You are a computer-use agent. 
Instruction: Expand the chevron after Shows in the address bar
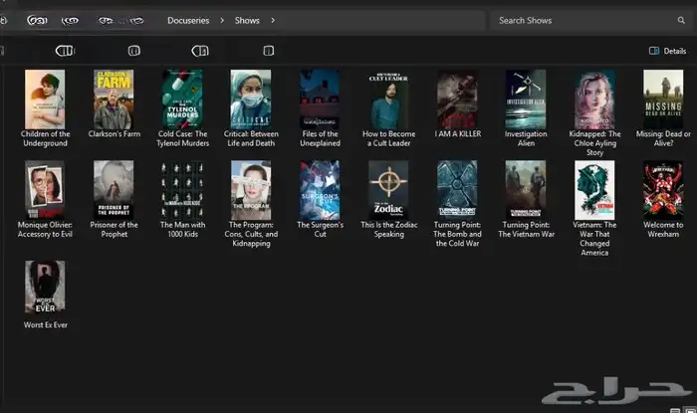273,21
